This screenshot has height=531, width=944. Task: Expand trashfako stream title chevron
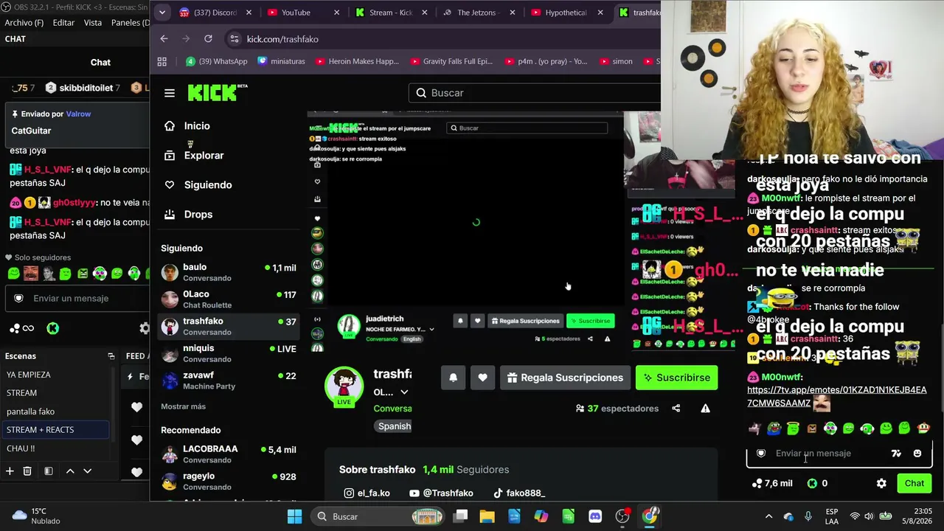click(x=404, y=392)
